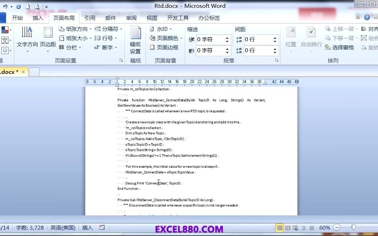The image size is (378, 236).
Task: Click the Rtd.docx document tab
Action: (7, 71)
